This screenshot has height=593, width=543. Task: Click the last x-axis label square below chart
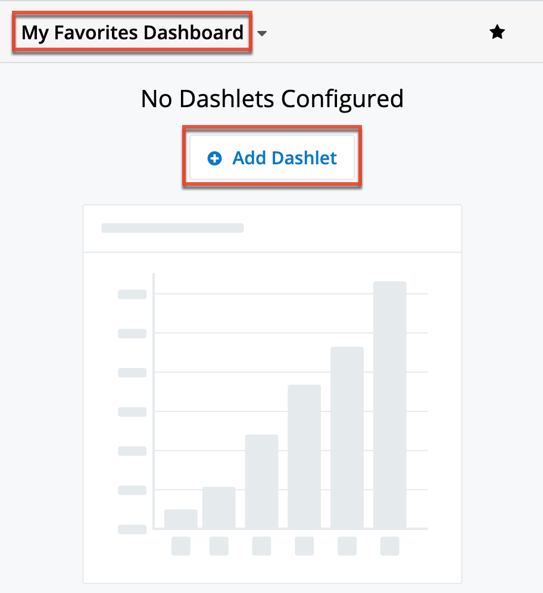390,546
